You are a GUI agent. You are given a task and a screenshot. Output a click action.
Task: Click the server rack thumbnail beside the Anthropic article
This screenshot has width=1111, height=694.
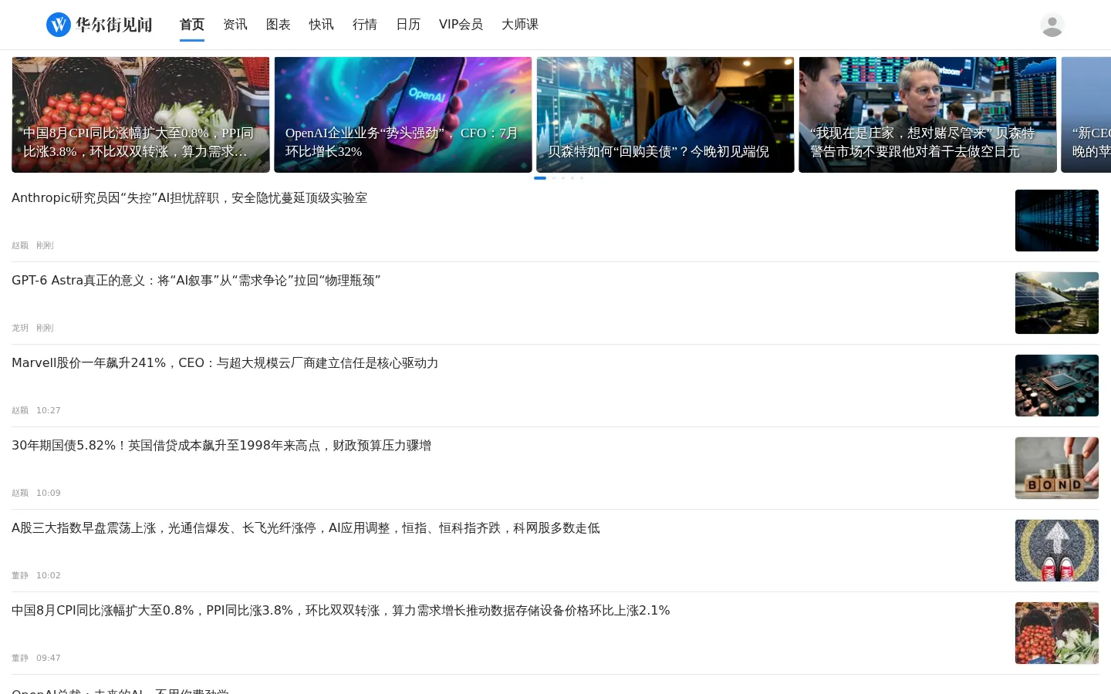pyautogui.click(x=1057, y=221)
